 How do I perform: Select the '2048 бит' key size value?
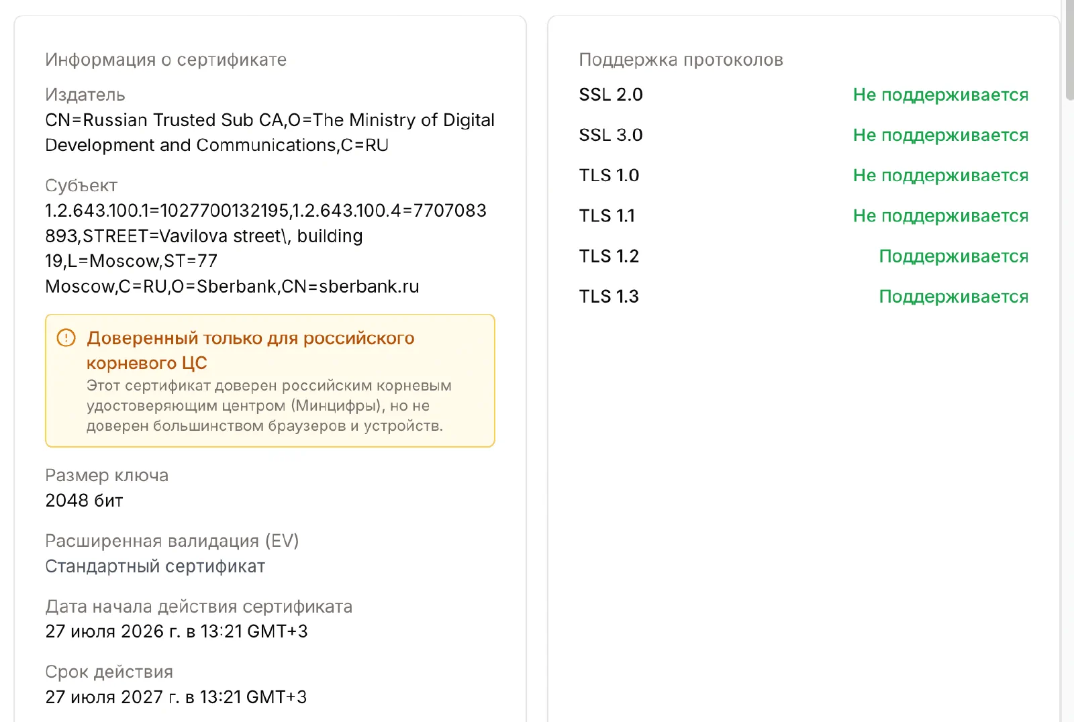coord(85,501)
